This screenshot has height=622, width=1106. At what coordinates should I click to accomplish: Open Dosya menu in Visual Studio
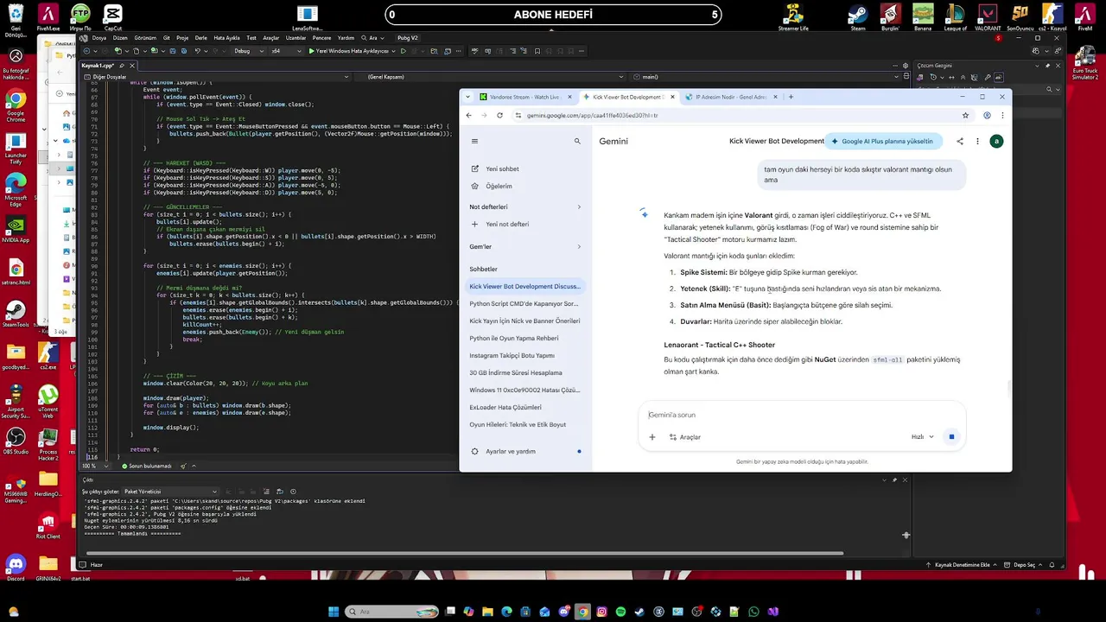tap(99, 38)
